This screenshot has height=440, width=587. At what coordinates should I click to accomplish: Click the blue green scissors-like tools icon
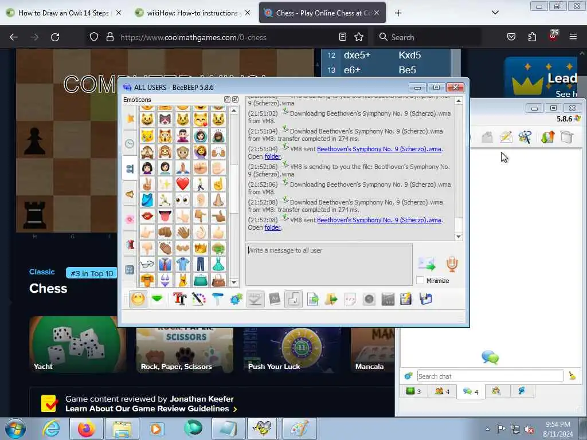525,137
